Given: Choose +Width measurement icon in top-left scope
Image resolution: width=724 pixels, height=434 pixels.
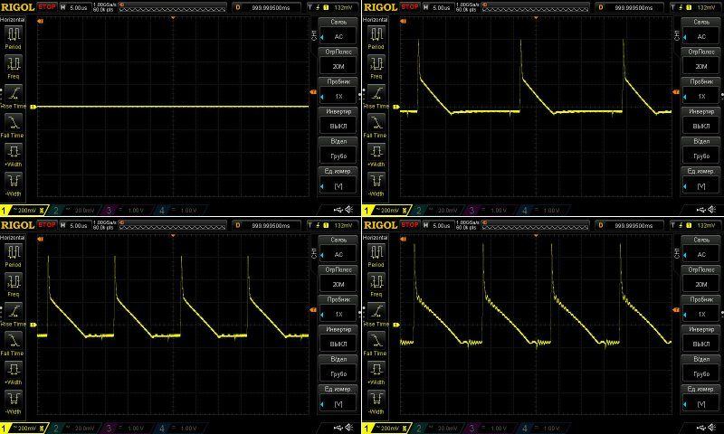Looking at the screenshot, I should tap(13, 150).
